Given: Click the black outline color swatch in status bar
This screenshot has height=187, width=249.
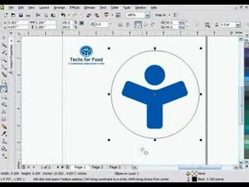Looking at the screenshot, I should tap(195, 179).
